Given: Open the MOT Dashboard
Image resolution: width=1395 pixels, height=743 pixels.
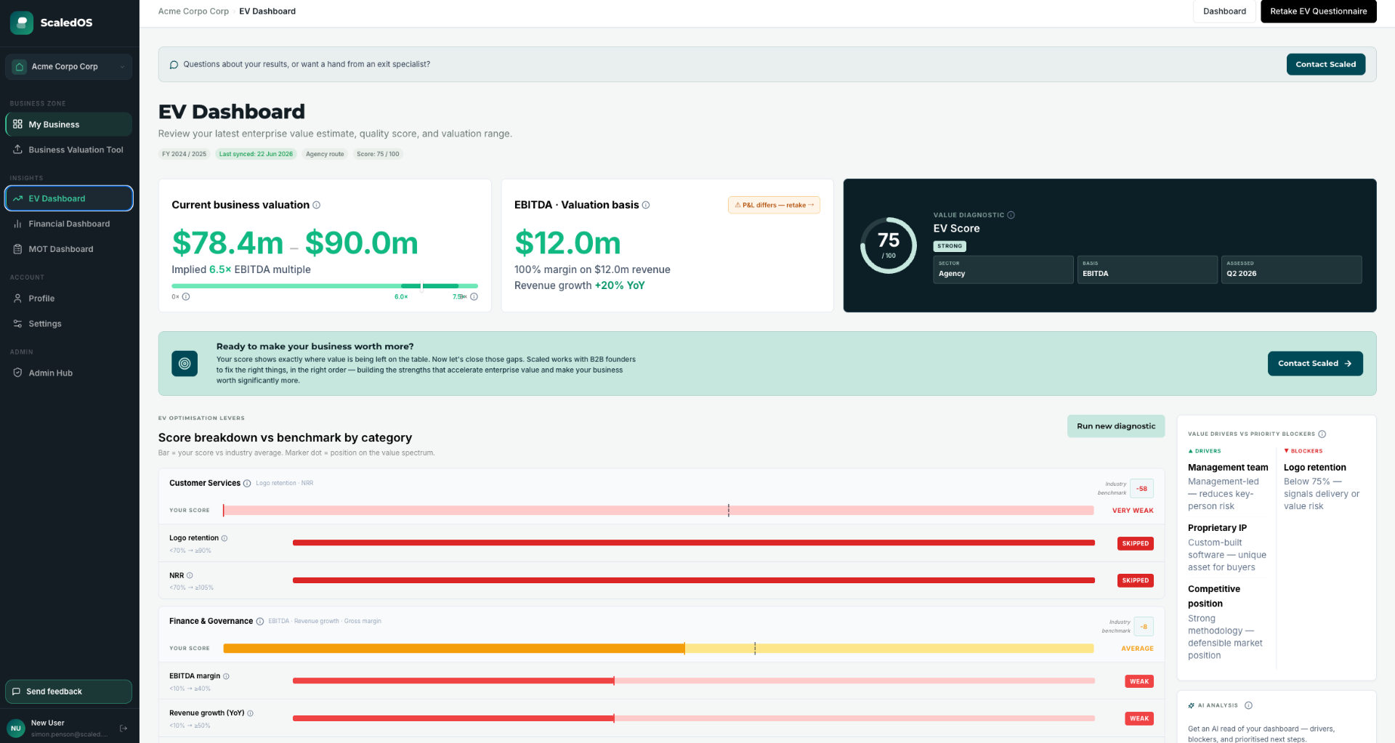Looking at the screenshot, I should (x=69, y=249).
